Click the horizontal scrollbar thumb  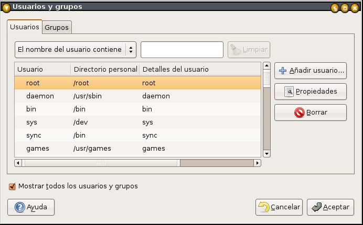coord(101,163)
